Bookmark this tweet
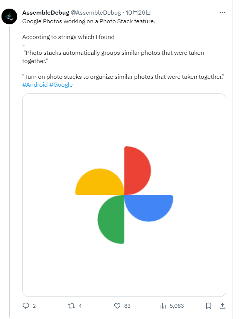Viewport: 244px width, 319px height. [x=209, y=306]
